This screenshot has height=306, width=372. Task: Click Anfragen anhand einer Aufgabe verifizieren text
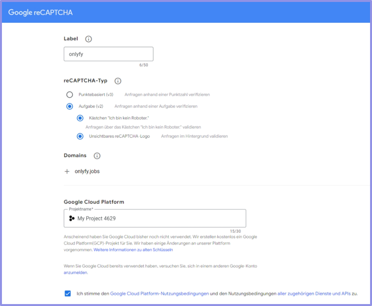coord(156,106)
